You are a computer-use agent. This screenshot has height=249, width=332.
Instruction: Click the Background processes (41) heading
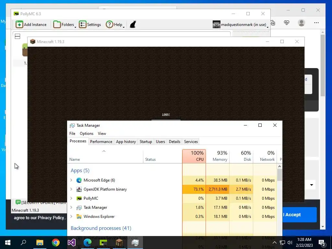101,228
